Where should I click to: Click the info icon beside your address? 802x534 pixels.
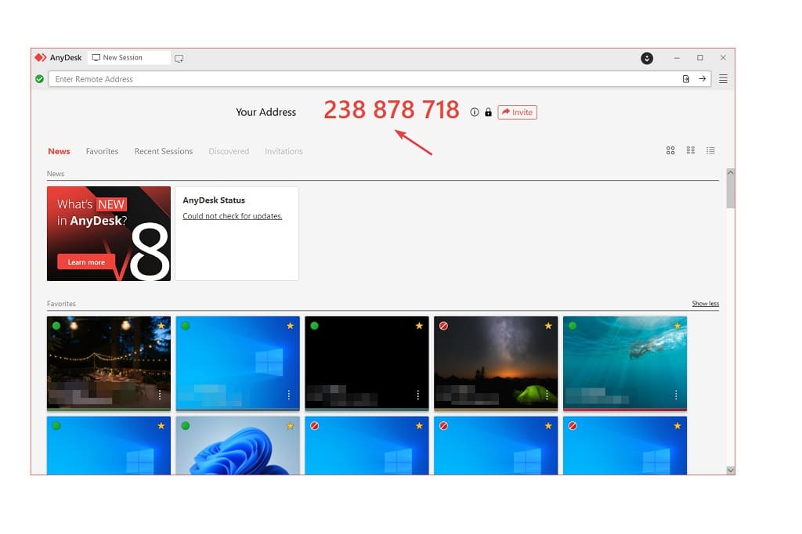tap(475, 112)
